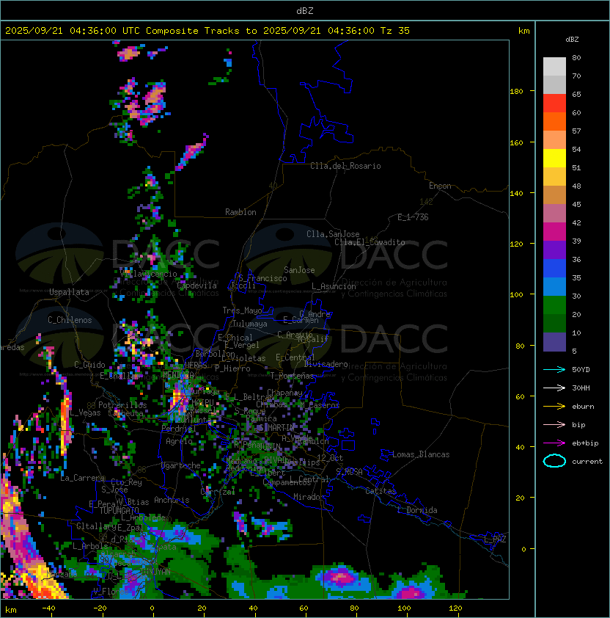
Task: Select the magenta 39-42 dBZ legend color band
Action: pos(554,232)
